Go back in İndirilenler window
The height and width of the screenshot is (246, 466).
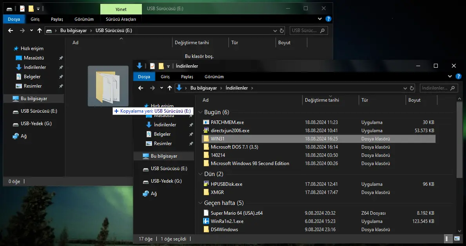coord(141,88)
